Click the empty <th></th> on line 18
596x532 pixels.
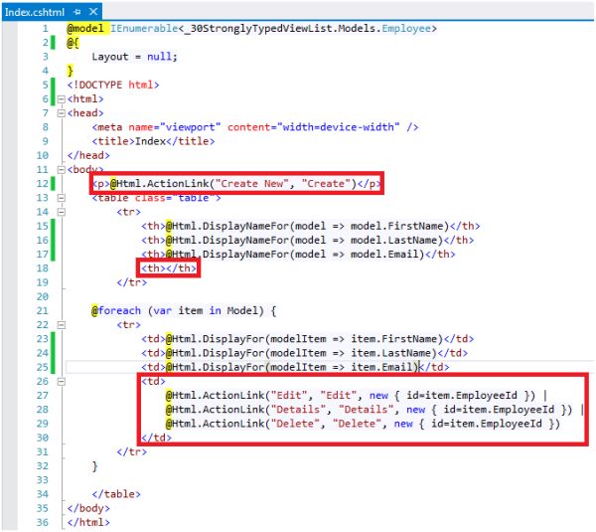coord(169,268)
